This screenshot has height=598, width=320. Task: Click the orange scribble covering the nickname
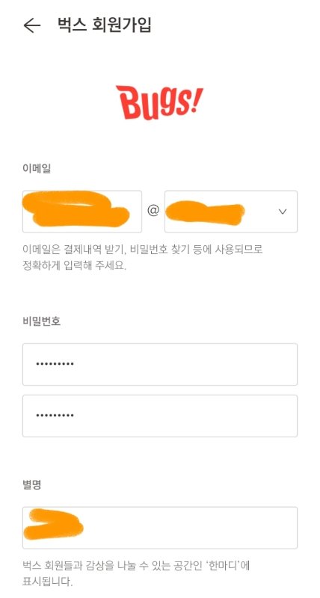click(x=53, y=524)
